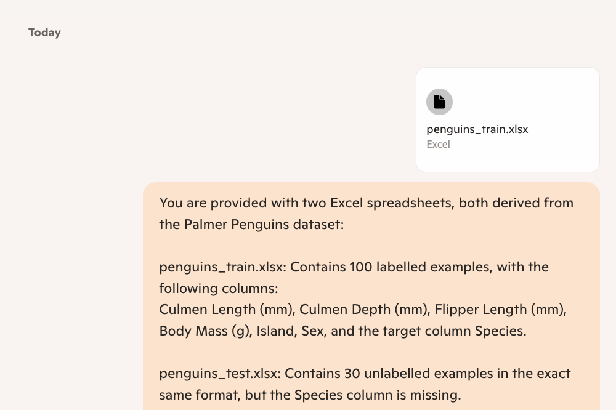Click penguins_test.xlsx: inside the message text
The width and height of the screenshot is (616, 410).
tap(220, 374)
